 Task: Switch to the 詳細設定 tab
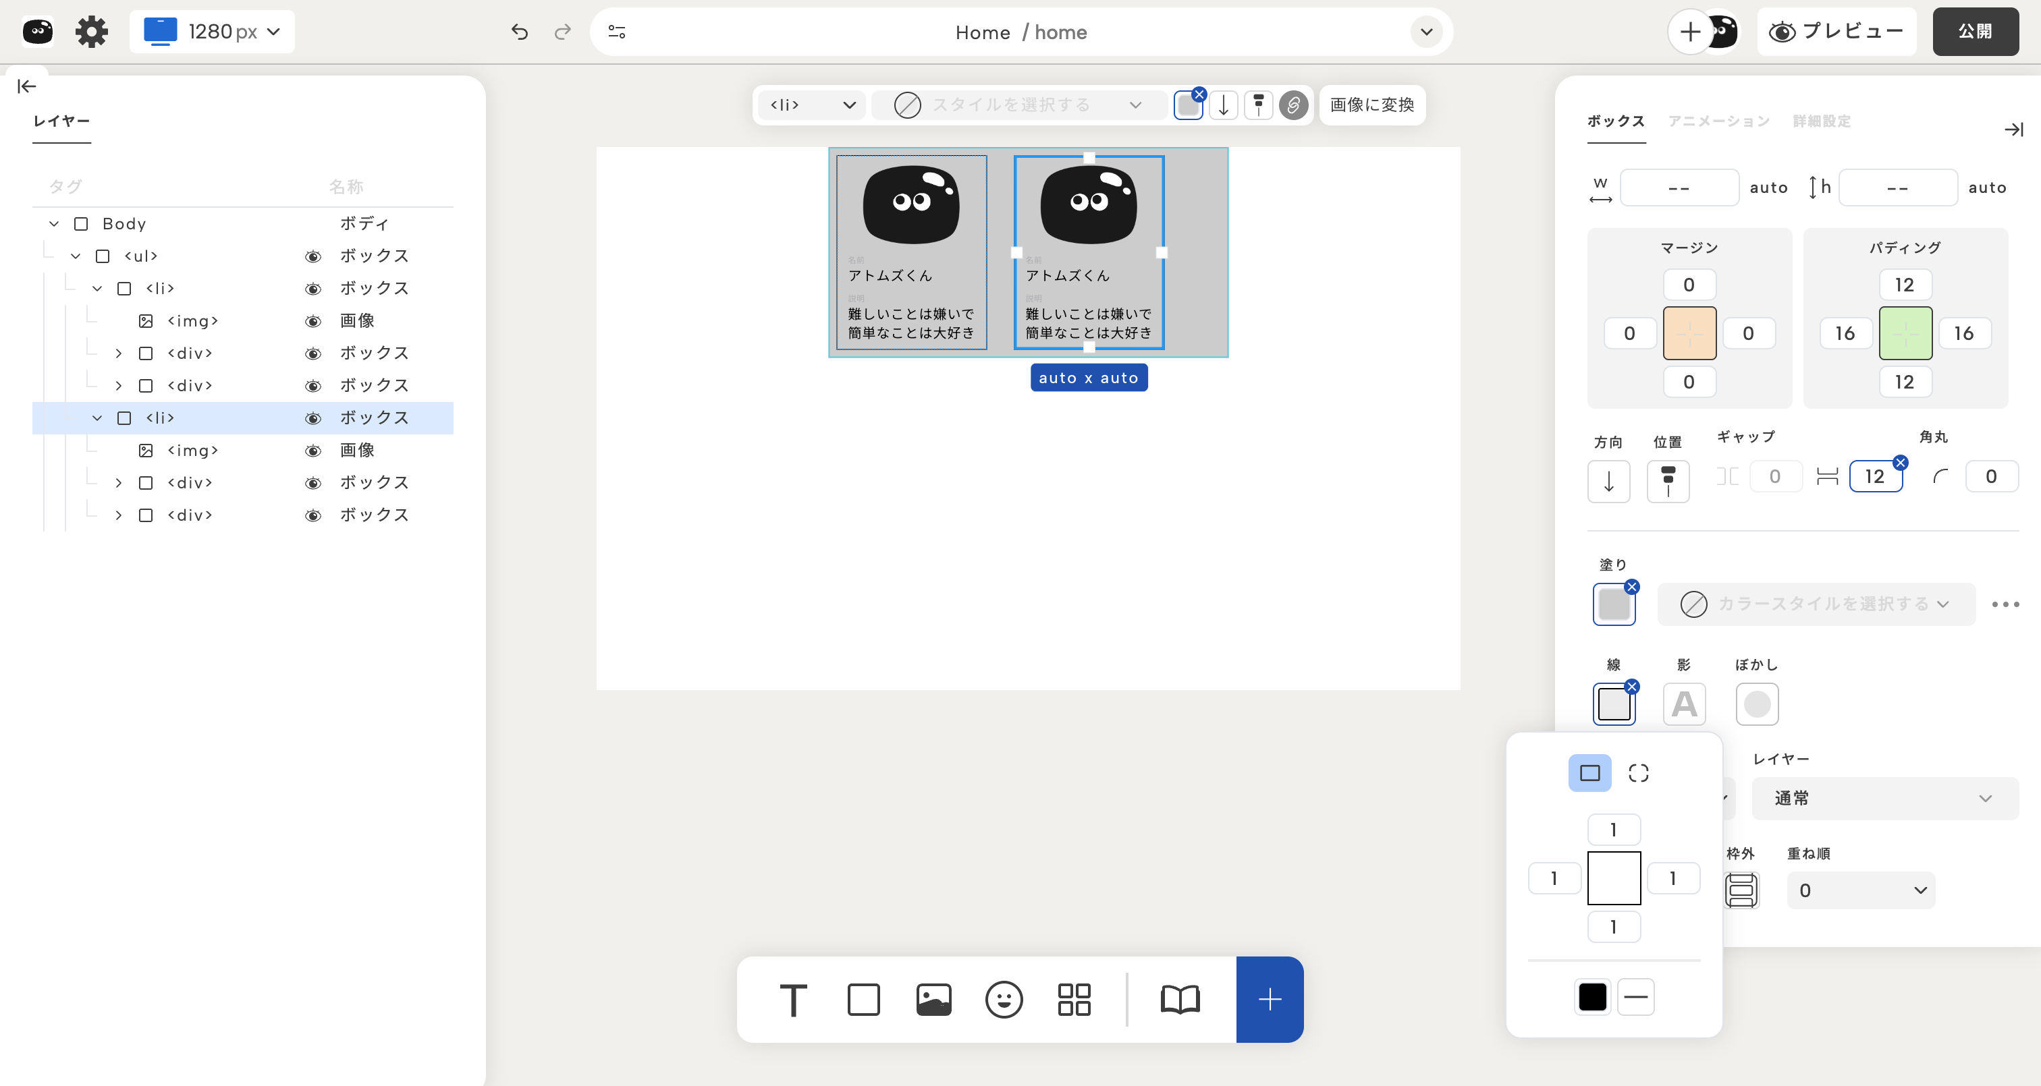pyautogui.click(x=1822, y=121)
